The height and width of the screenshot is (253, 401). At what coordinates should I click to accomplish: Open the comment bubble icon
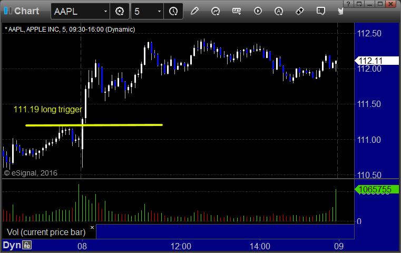[x=321, y=11]
